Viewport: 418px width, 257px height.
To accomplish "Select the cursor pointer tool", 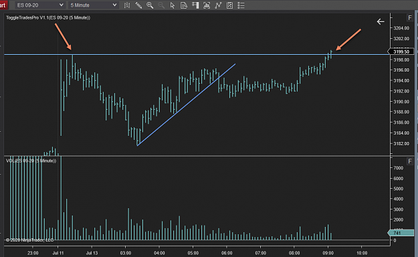I will (173, 5).
